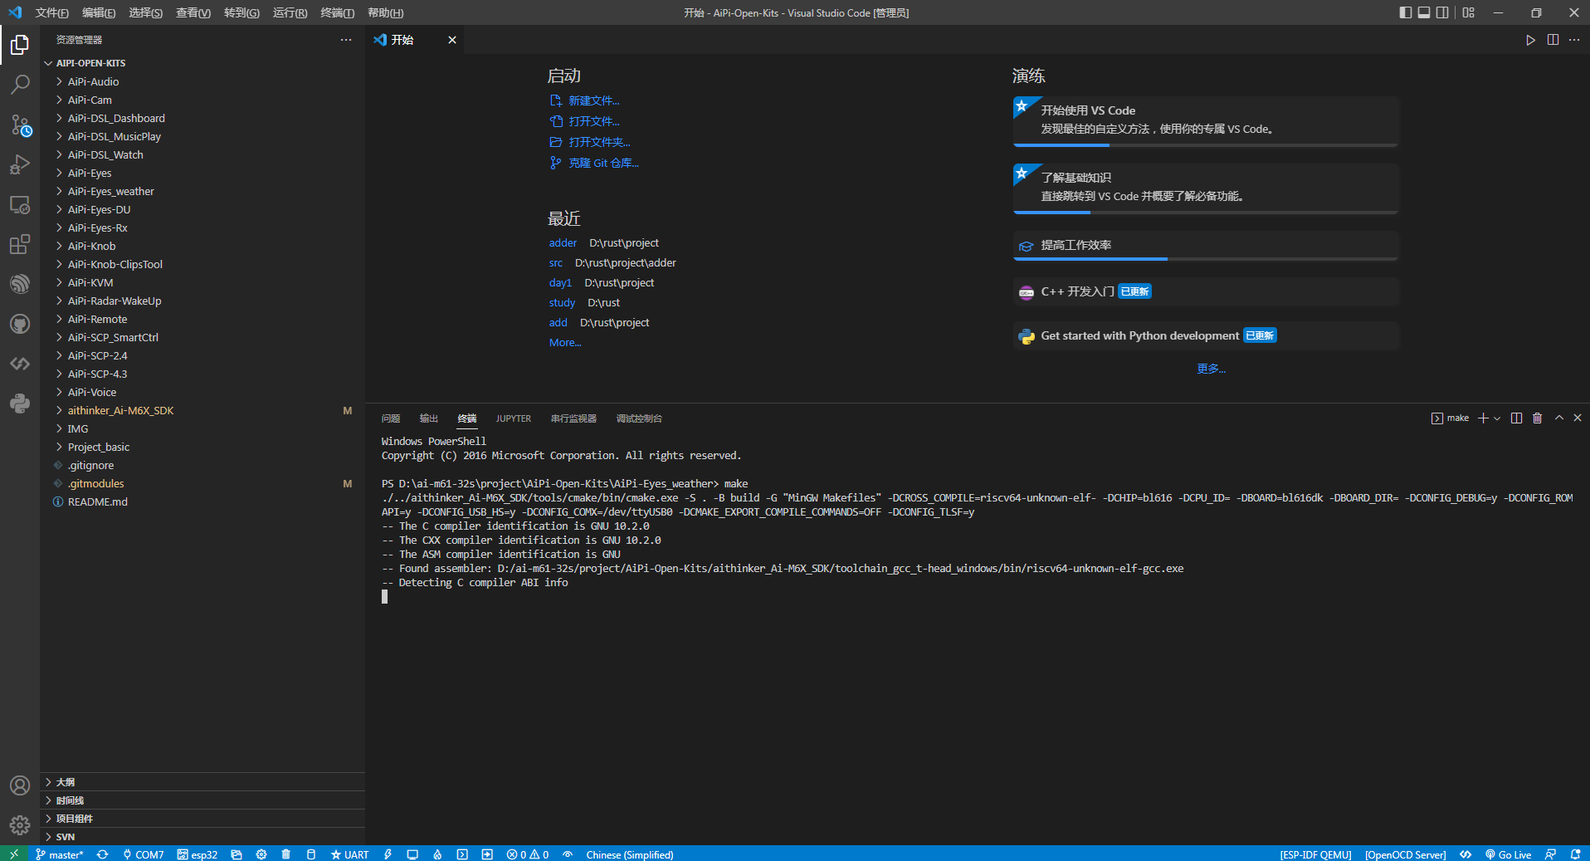Expand the AiPi-Audio folder

[202, 81]
